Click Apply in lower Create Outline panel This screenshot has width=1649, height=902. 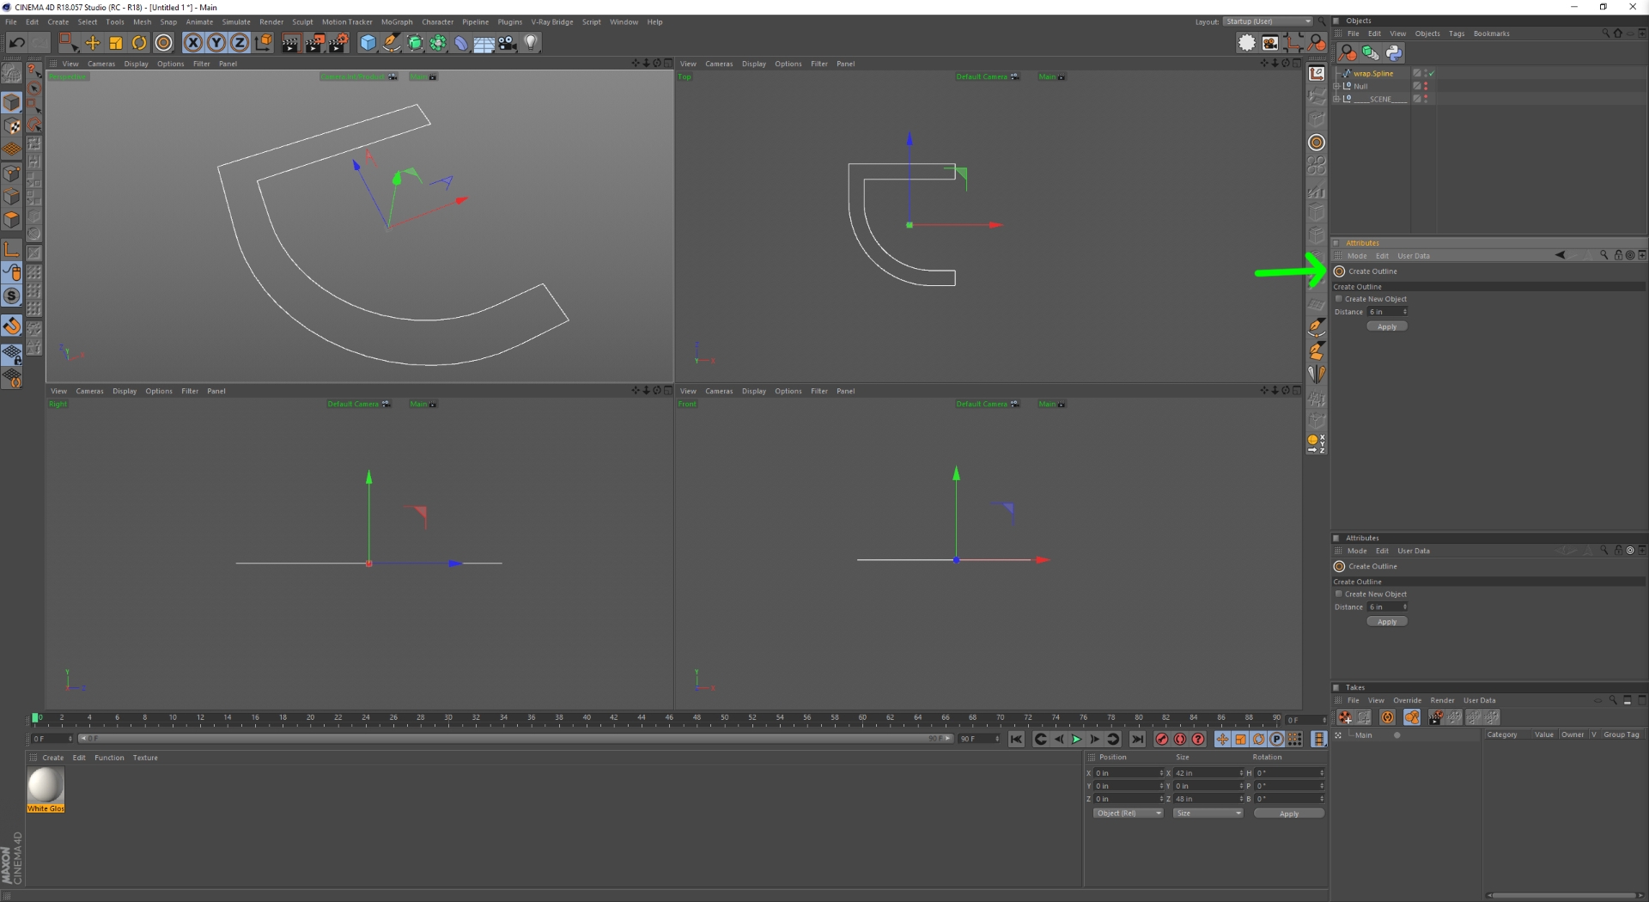click(1387, 622)
